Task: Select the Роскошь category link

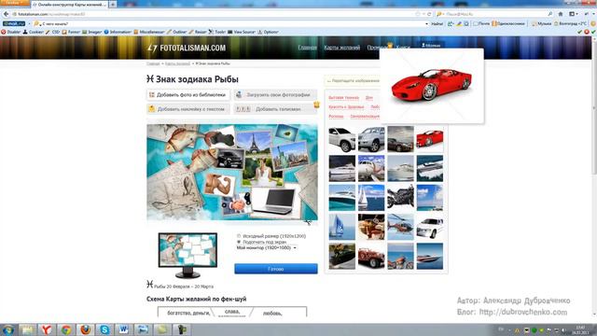Action: coord(336,116)
